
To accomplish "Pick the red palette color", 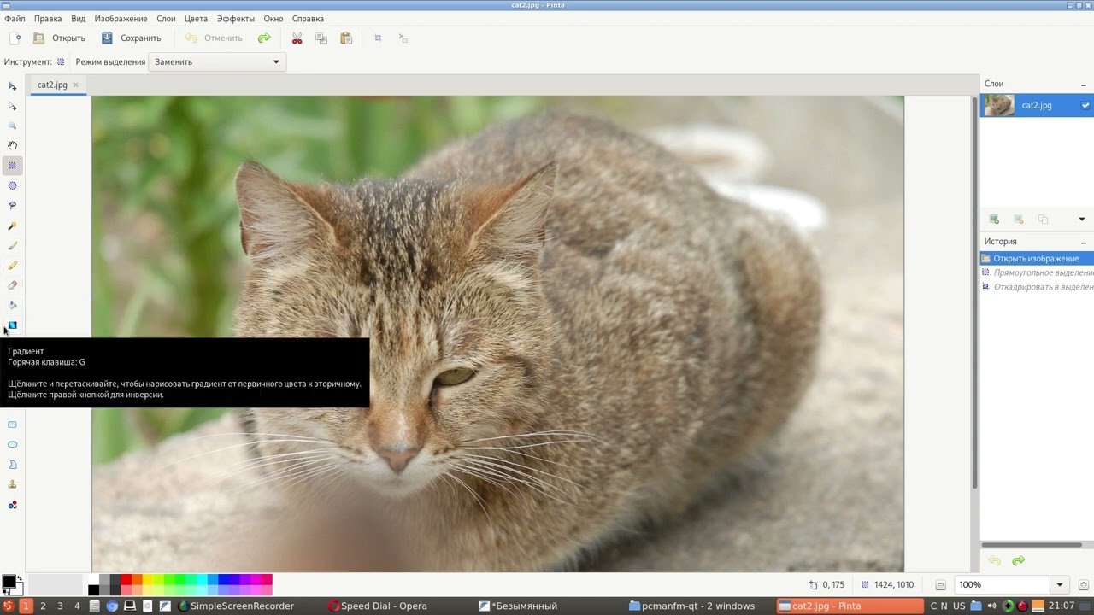I will (x=126, y=580).
